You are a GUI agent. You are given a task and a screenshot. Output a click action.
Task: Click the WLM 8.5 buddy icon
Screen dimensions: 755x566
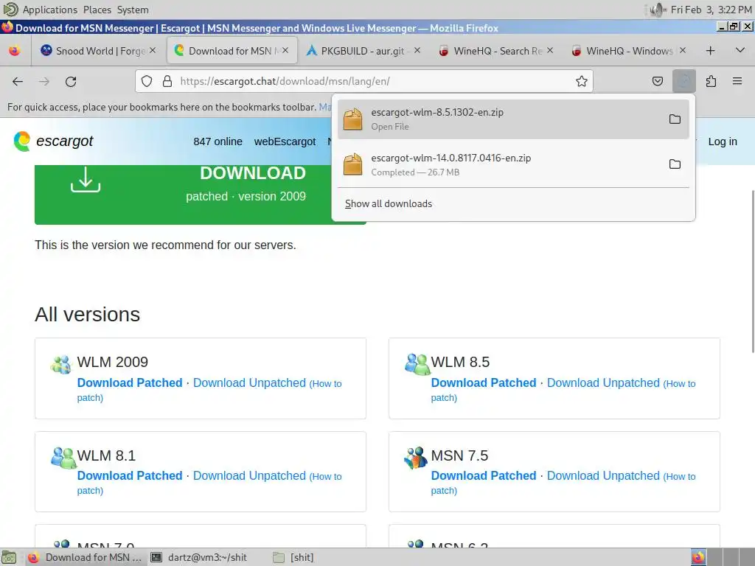[x=417, y=364]
